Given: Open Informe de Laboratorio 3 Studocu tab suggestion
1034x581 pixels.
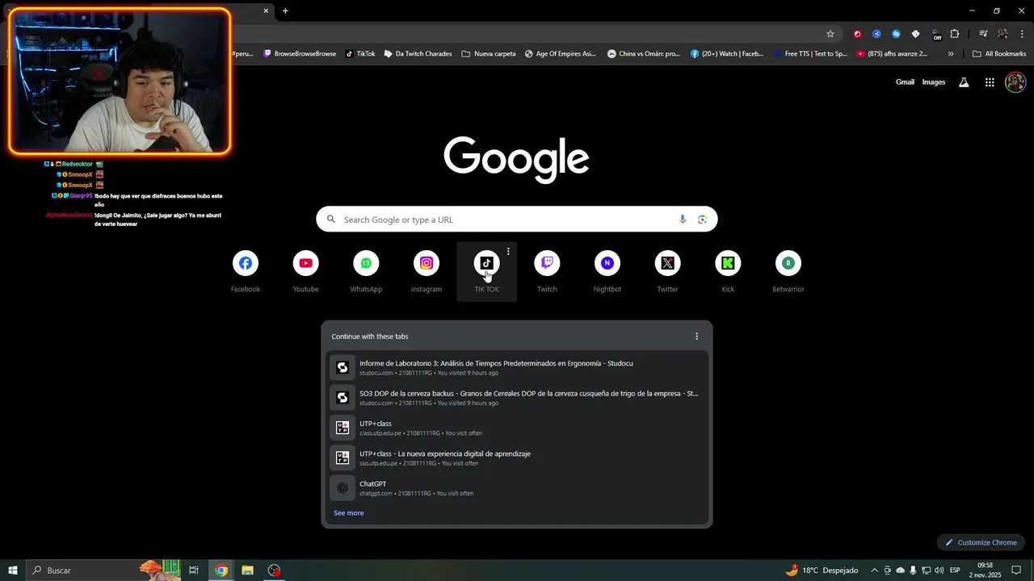Looking at the screenshot, I should (517, 368).
